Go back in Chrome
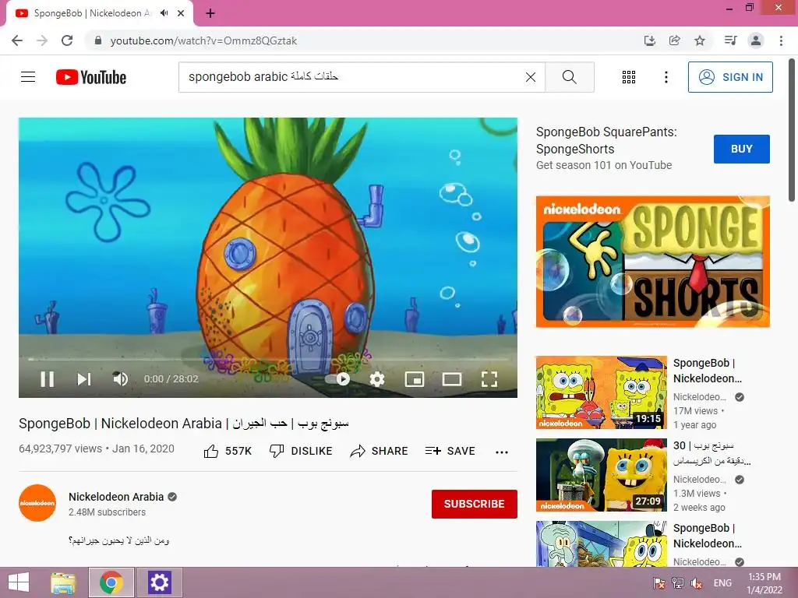Viewport: 798px width, 598px height. coord(17,40)
